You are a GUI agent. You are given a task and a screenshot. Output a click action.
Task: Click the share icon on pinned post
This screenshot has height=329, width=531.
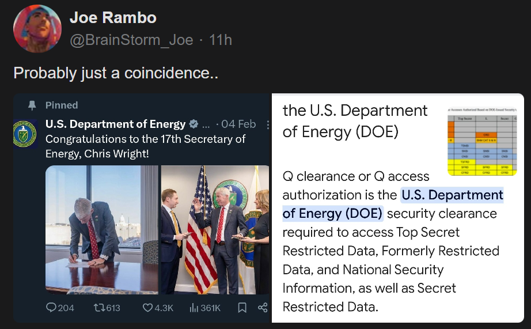click(263, 308)
